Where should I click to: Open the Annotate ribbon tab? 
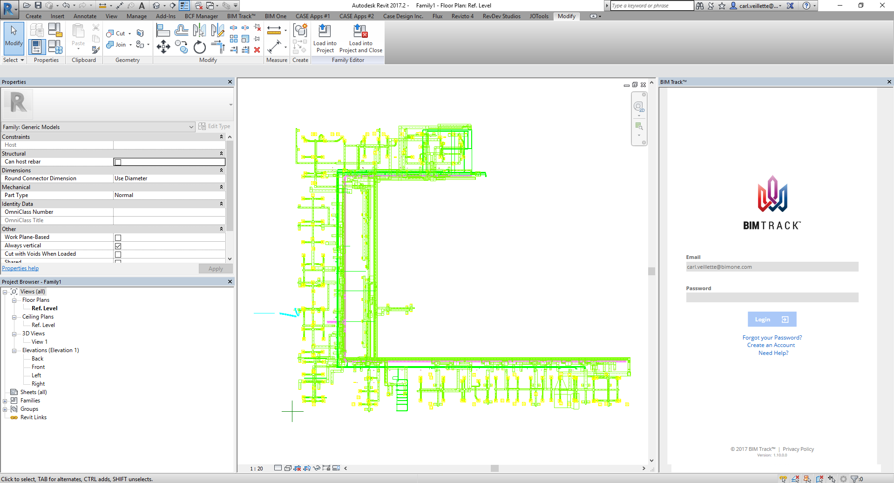pyautogui.click(x=85, y=16)
